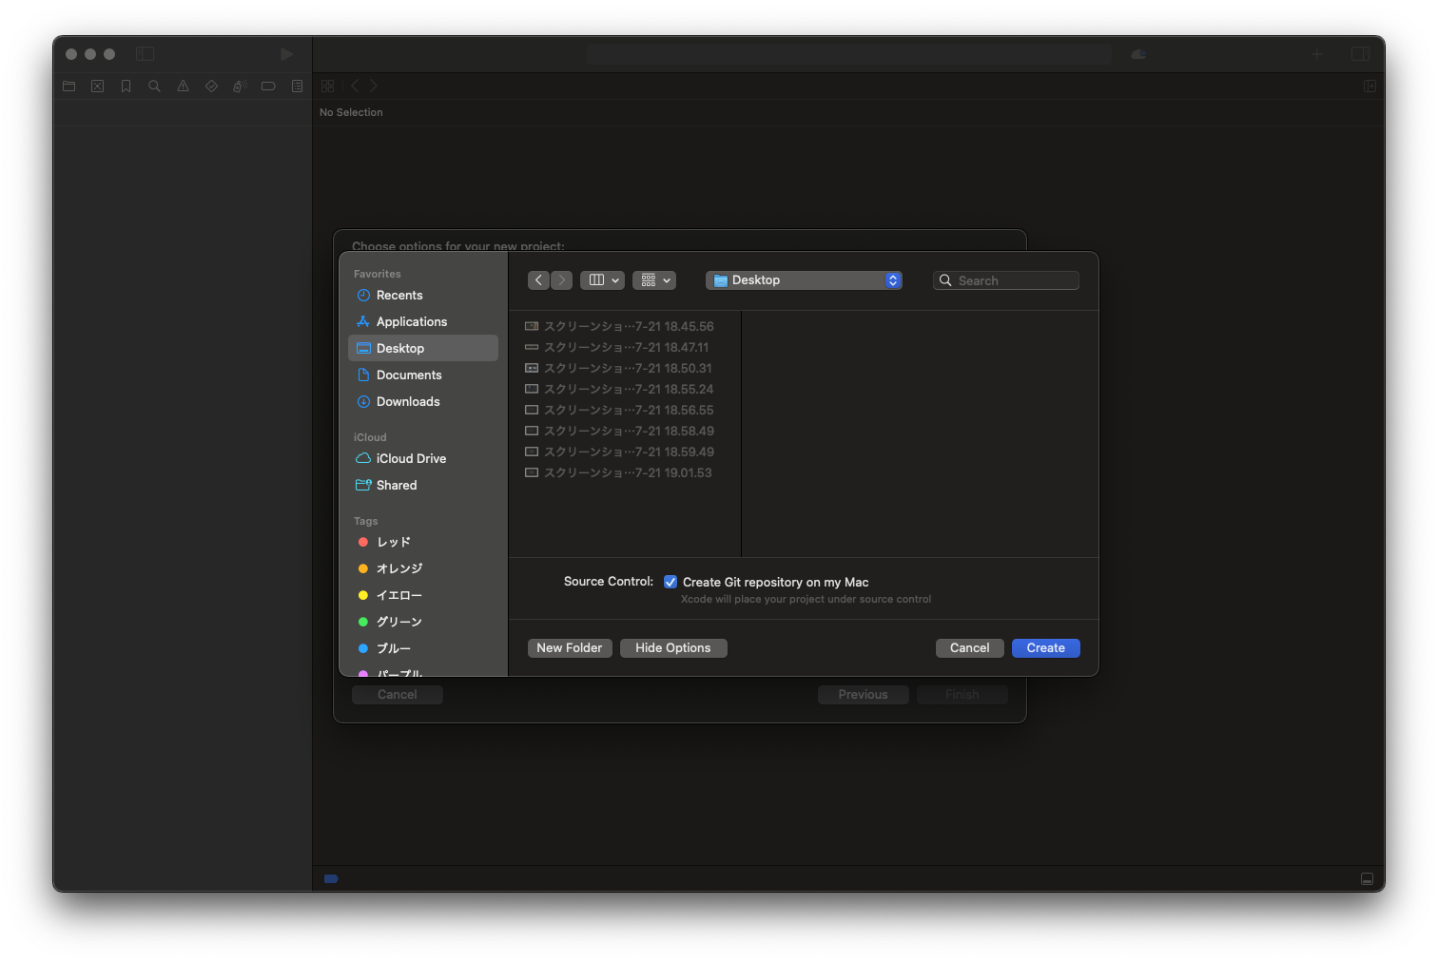Open the Report navigator list icon
The width and height of the screenshot is (1438, 962).
click(297, 86)
